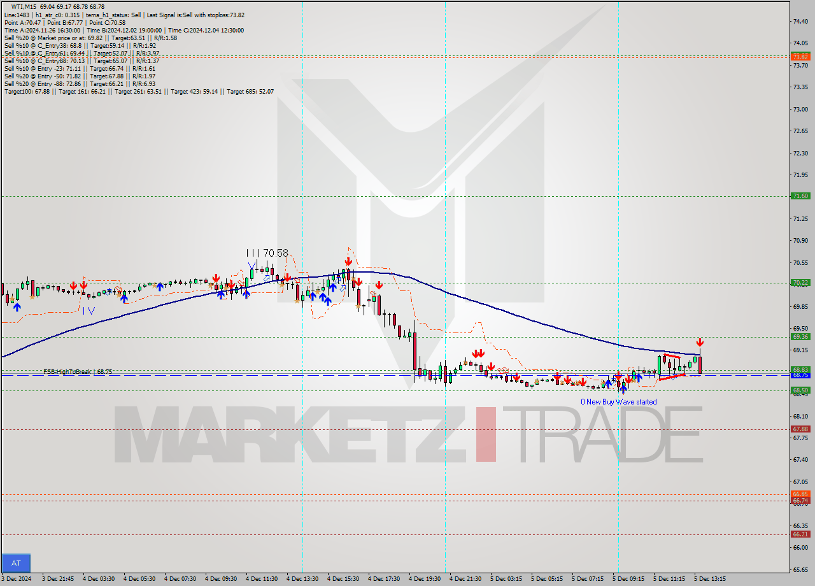Click the red 66.21 target price label
This screenshot has height=586, width=815.
click(800, 534)
